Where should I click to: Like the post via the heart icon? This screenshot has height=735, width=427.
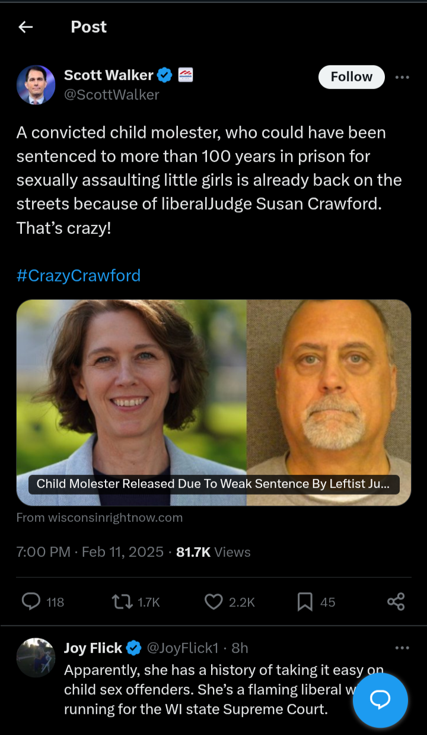point(213,601)
